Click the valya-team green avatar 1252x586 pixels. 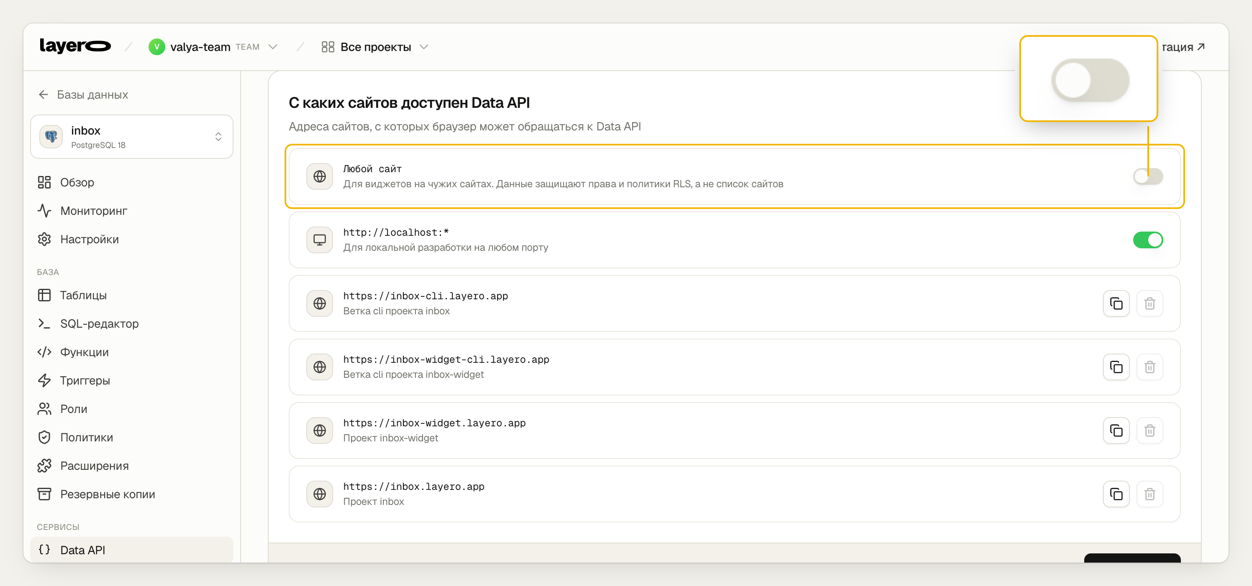point(156,47)
